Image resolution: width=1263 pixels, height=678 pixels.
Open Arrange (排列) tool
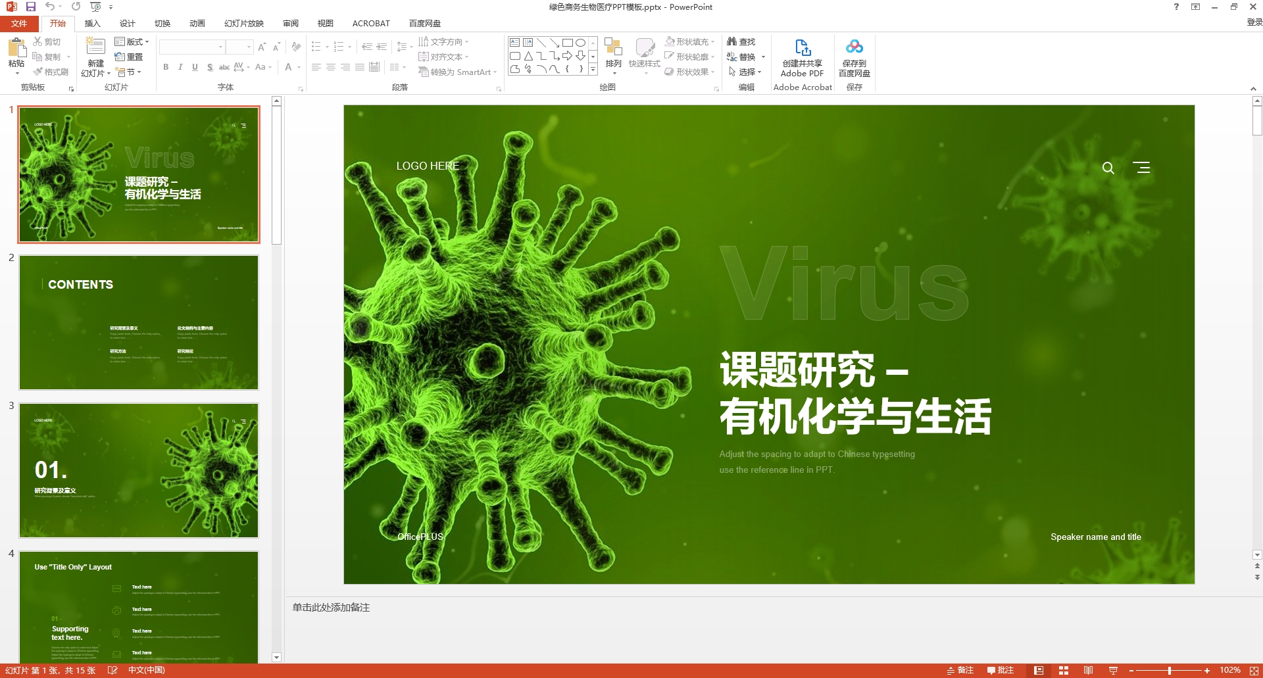[x=613, y=53]
